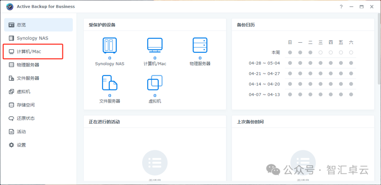Click the 受保护的设备 panel title

pos(102,25)
